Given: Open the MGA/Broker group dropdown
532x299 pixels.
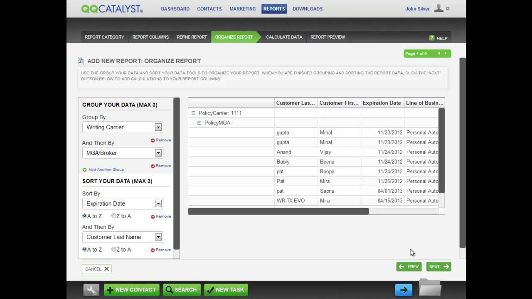Looking at the screenshot, I should click(x=123, y=153).
